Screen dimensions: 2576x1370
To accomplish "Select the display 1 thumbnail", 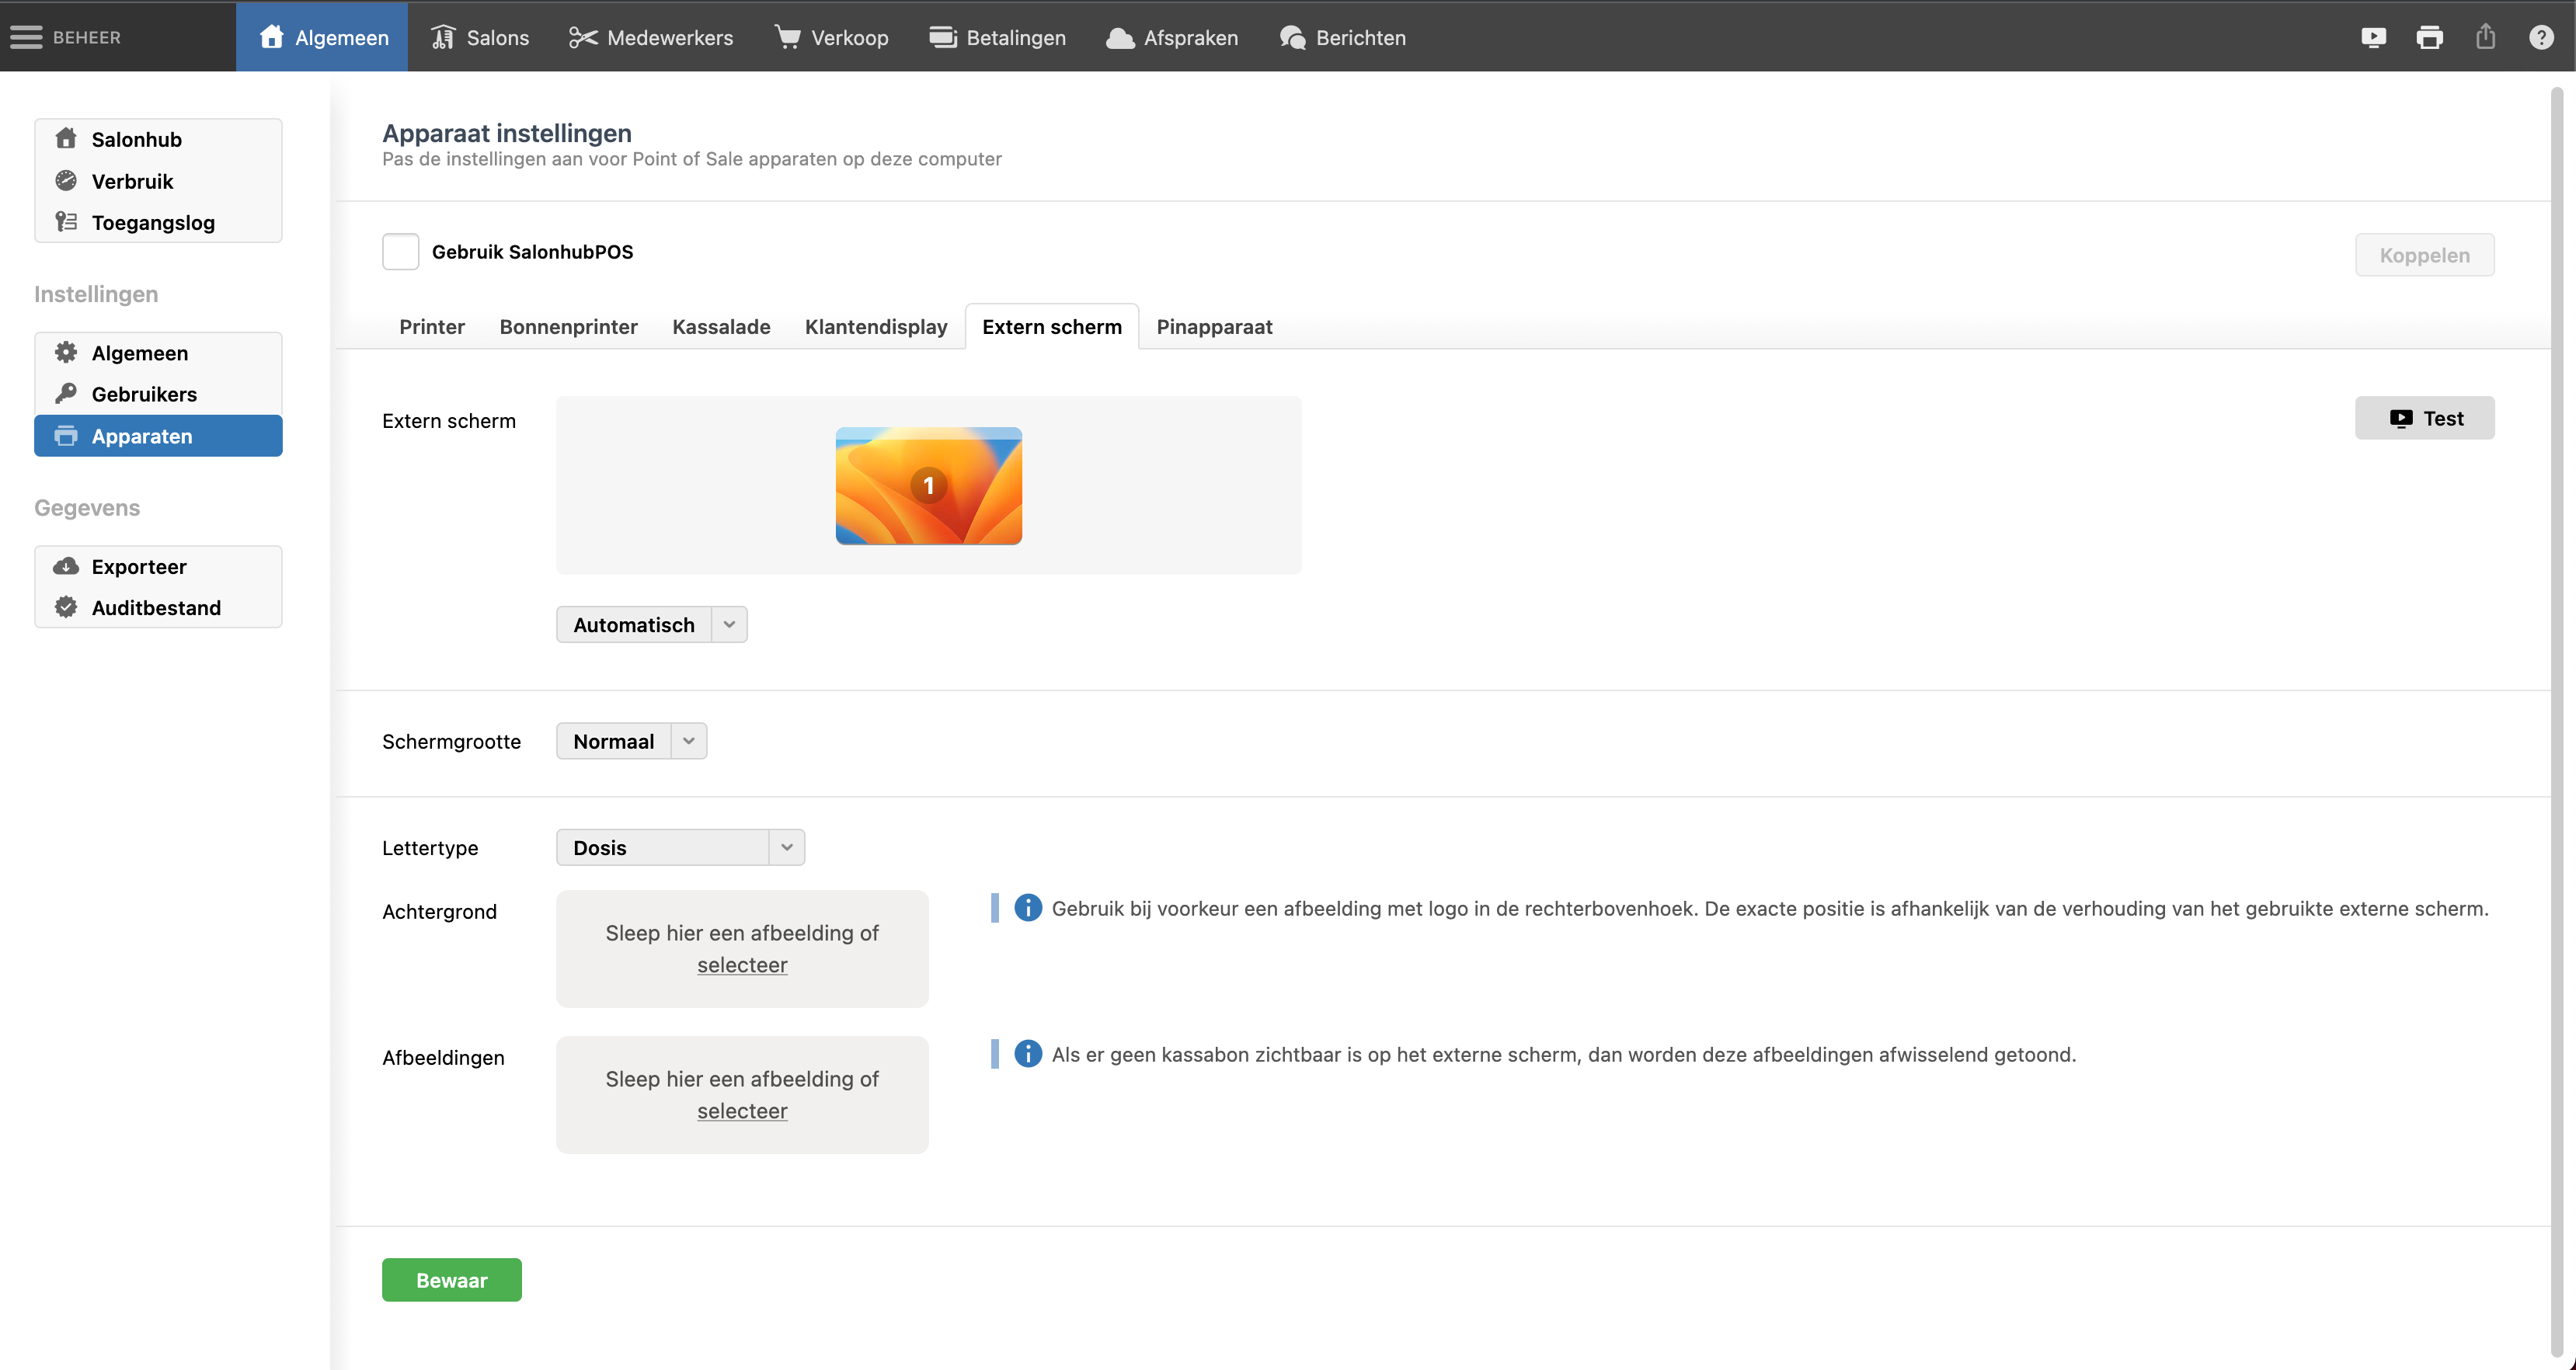I will click(928, 486).
